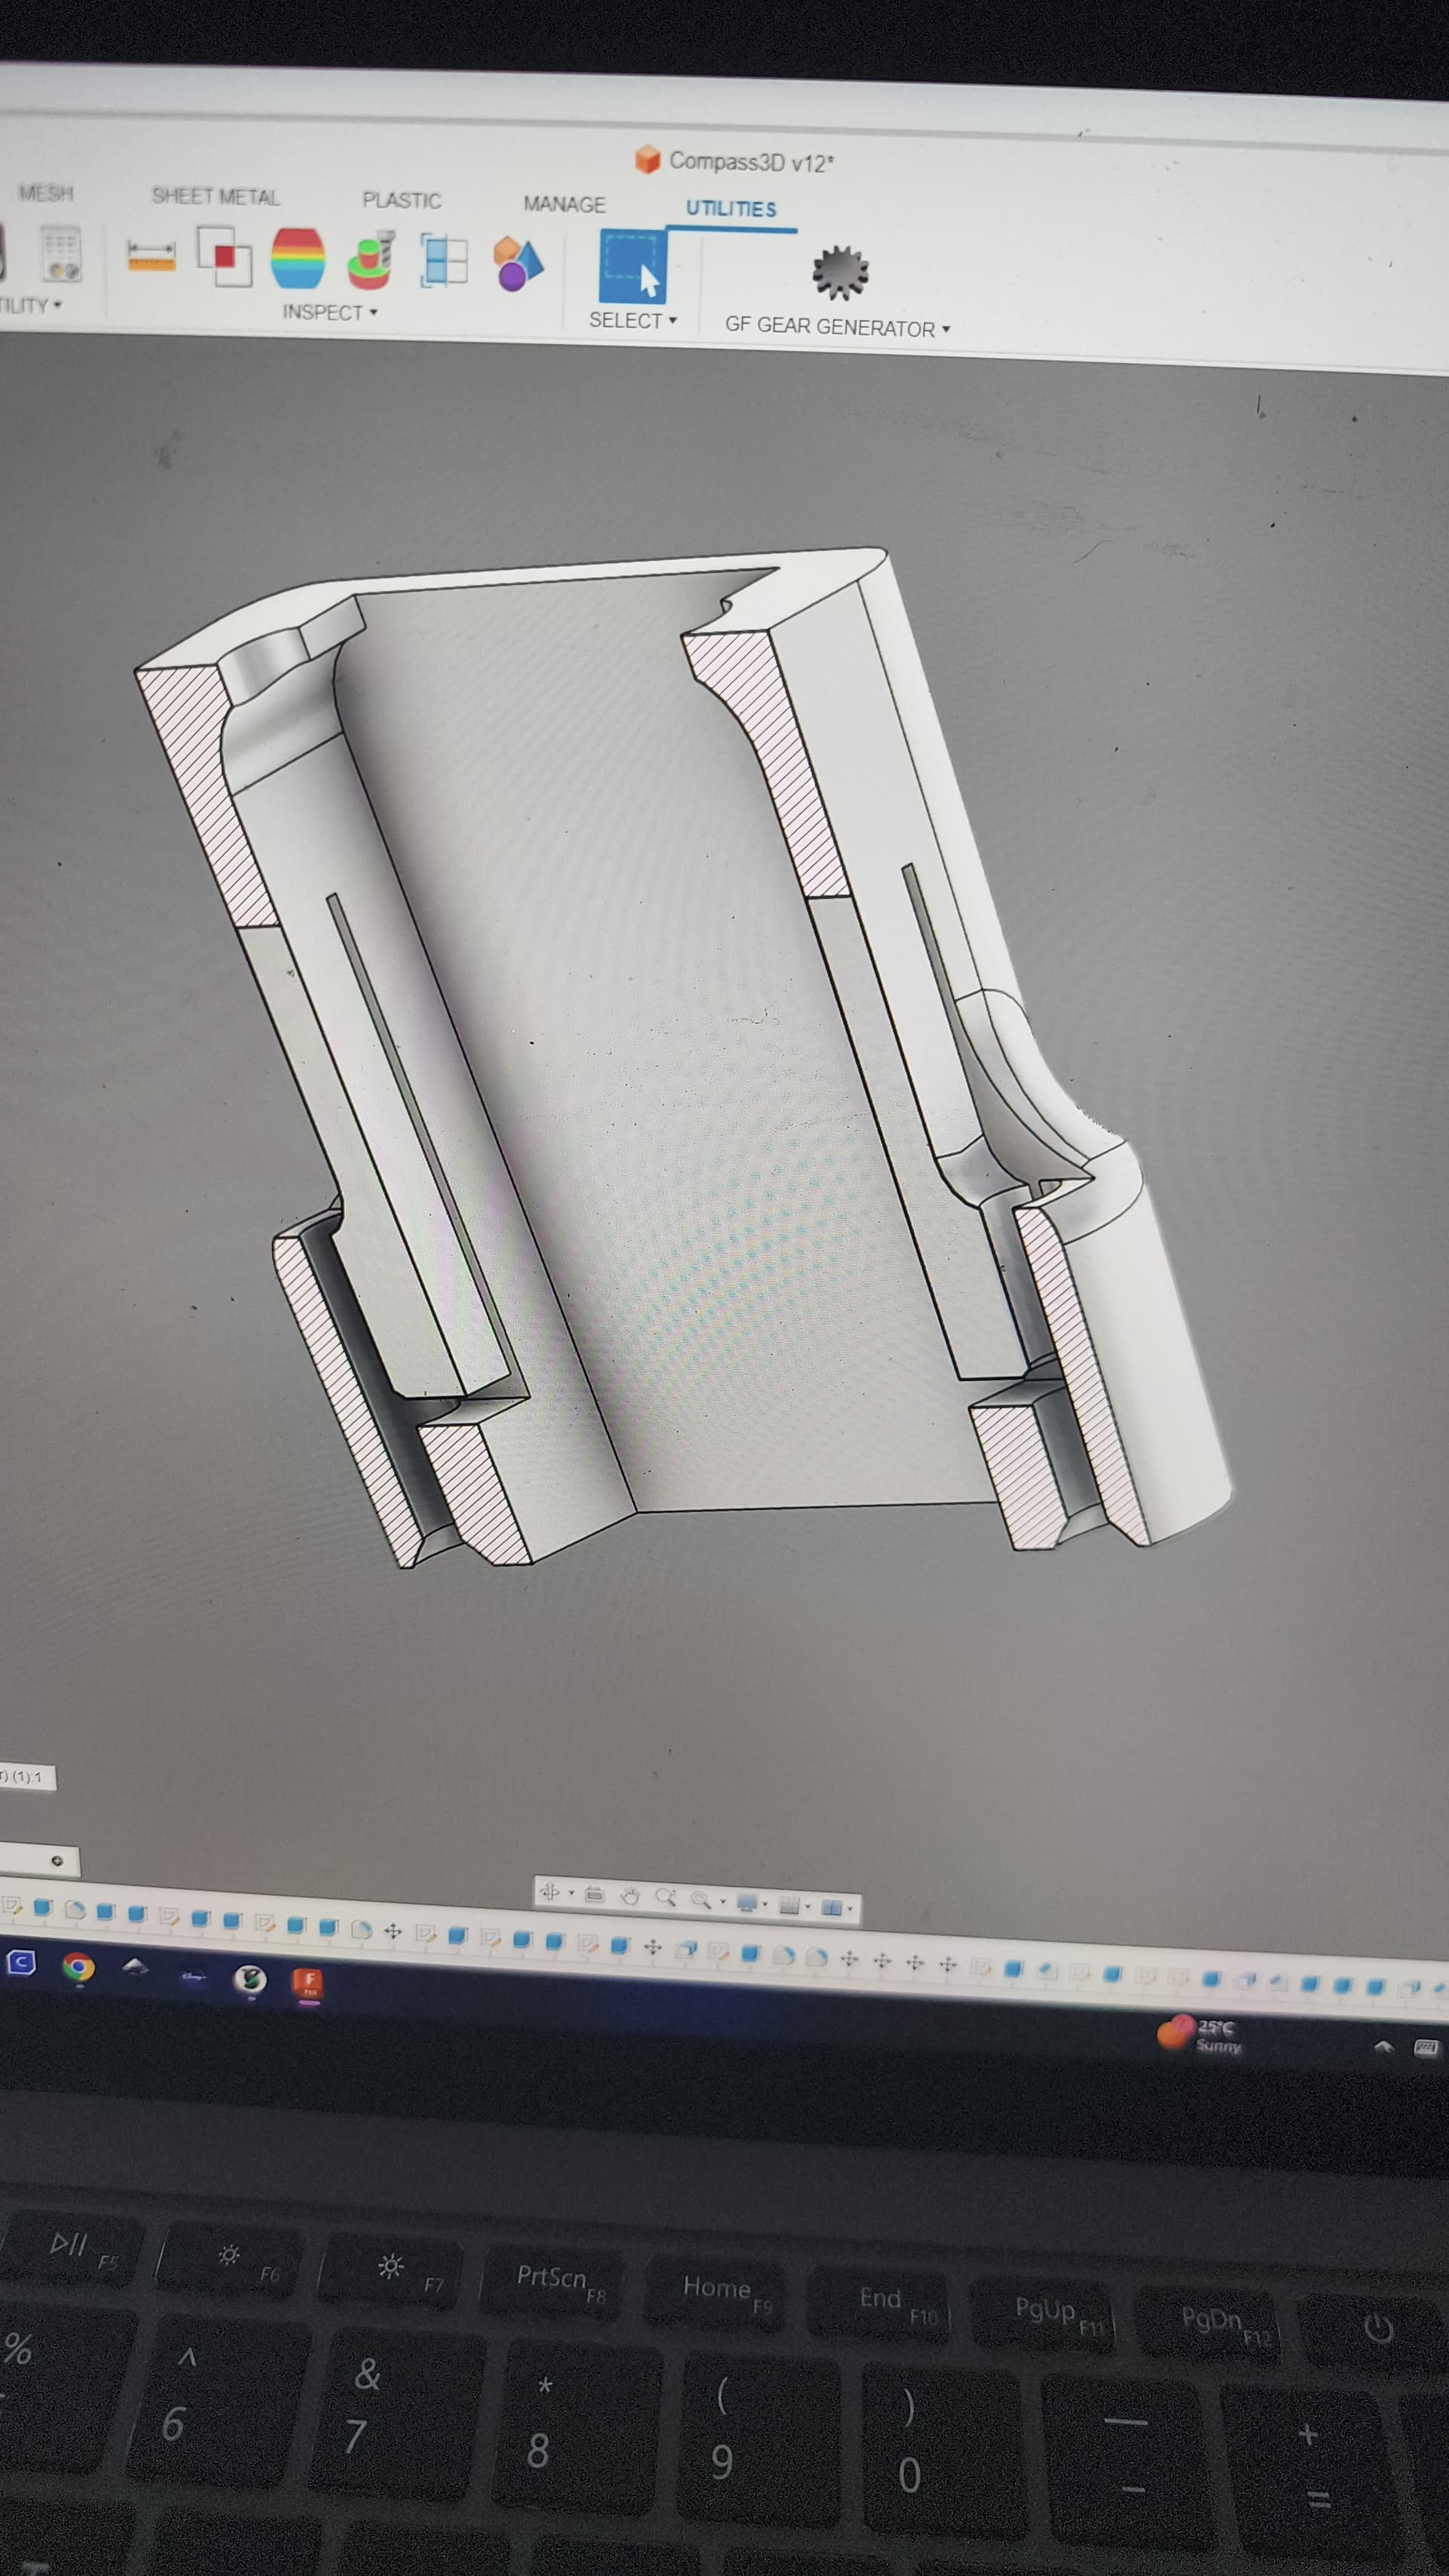1449x2576 pixels.
Task: Click the Zoom magnifier icon with dropdown
Action: pyautogui.click(x=701, y=1898)
